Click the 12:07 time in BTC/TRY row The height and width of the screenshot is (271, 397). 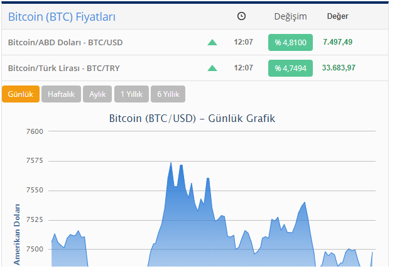click(243, 68)
